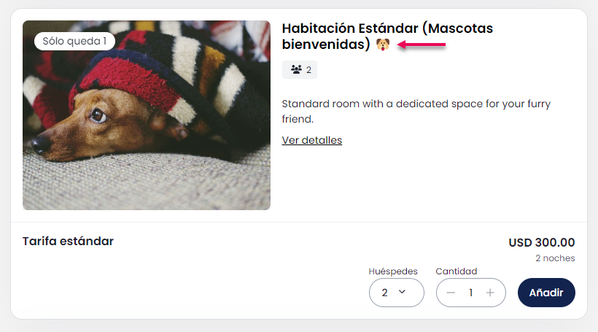Add room with the Añadir button

pos(546,293)
